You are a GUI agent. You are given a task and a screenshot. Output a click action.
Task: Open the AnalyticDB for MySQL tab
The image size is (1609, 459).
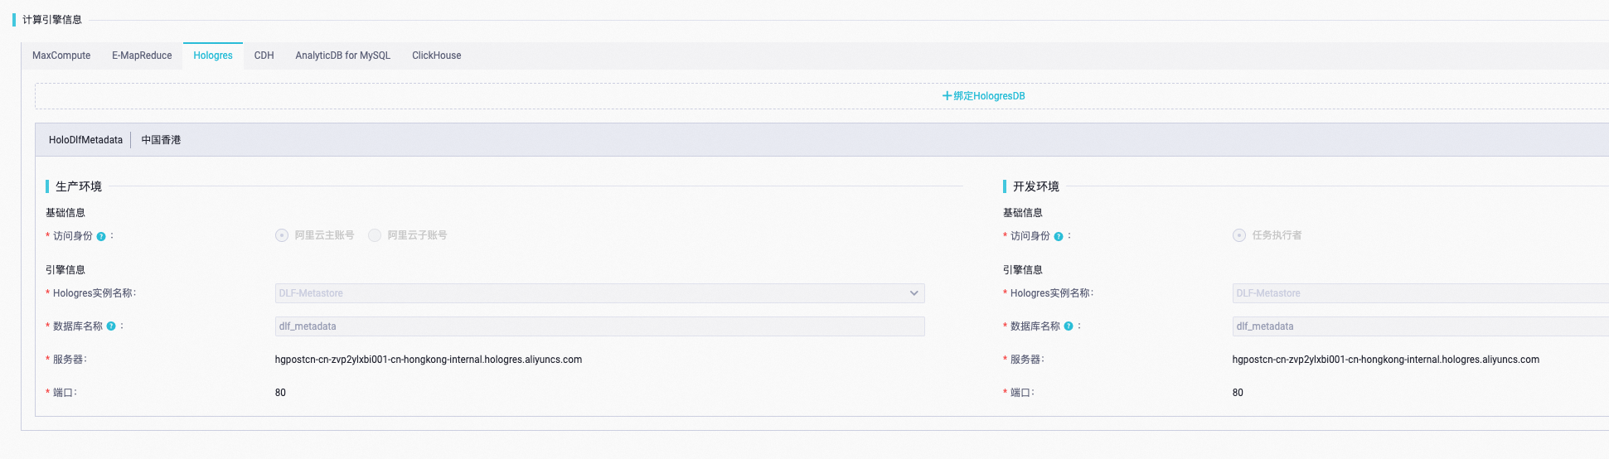(342, 56)
